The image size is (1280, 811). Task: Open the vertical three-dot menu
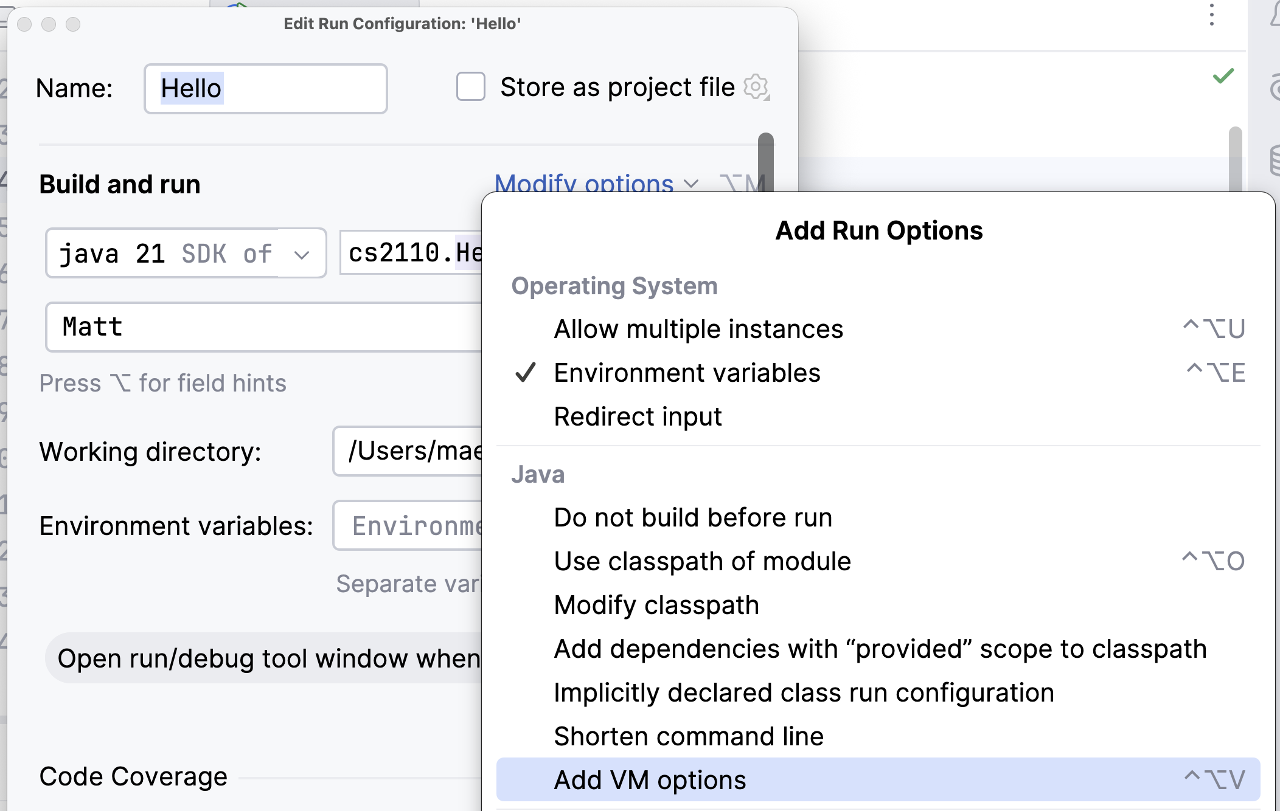(x=1211, y=15)
